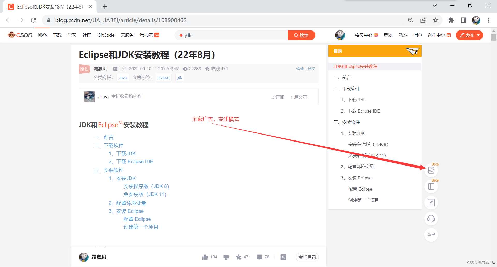
Task: Select 二、下载软件 in 目录 sidebar
Action: (x=347, y=89)
